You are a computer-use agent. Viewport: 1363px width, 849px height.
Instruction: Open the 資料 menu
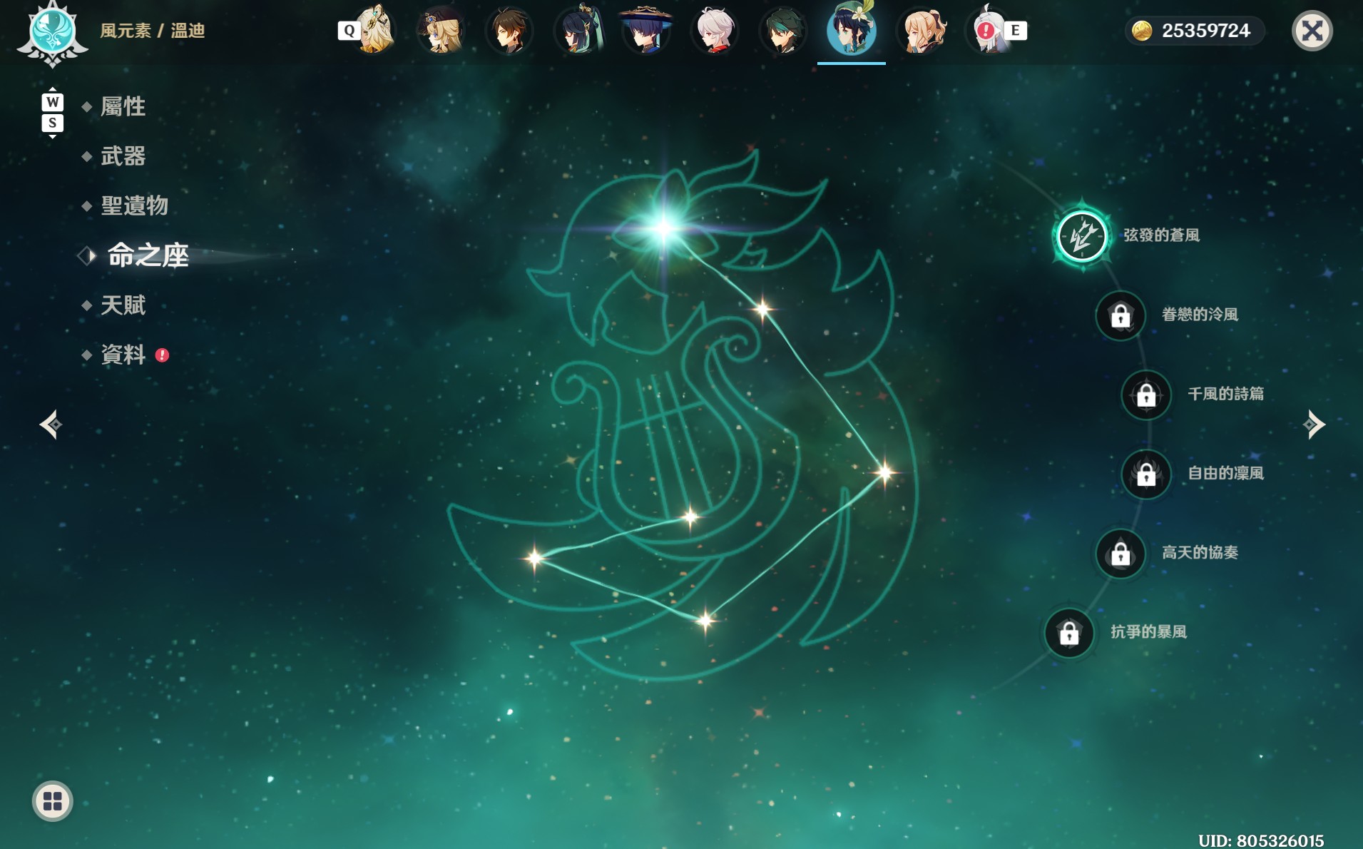(123, 355)
